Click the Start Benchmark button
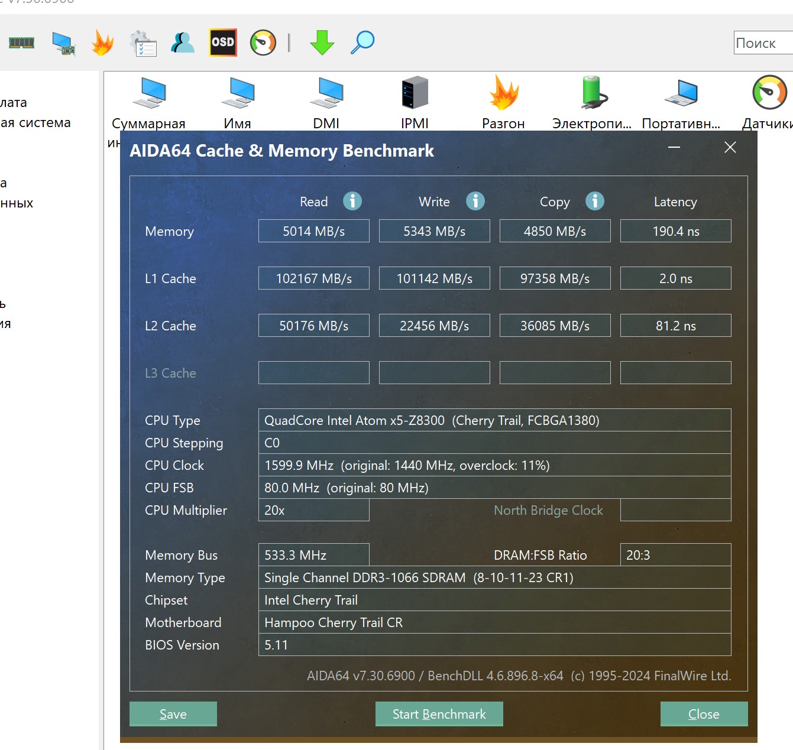 439,714
